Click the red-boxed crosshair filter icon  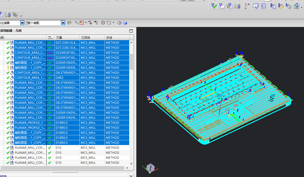[x=82, y=23]
